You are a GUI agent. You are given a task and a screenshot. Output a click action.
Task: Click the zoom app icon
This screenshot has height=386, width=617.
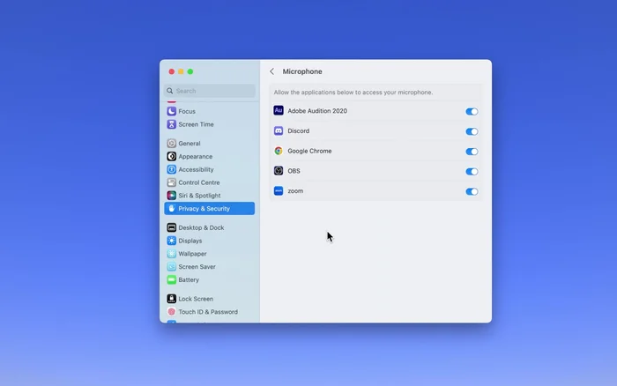279,190
